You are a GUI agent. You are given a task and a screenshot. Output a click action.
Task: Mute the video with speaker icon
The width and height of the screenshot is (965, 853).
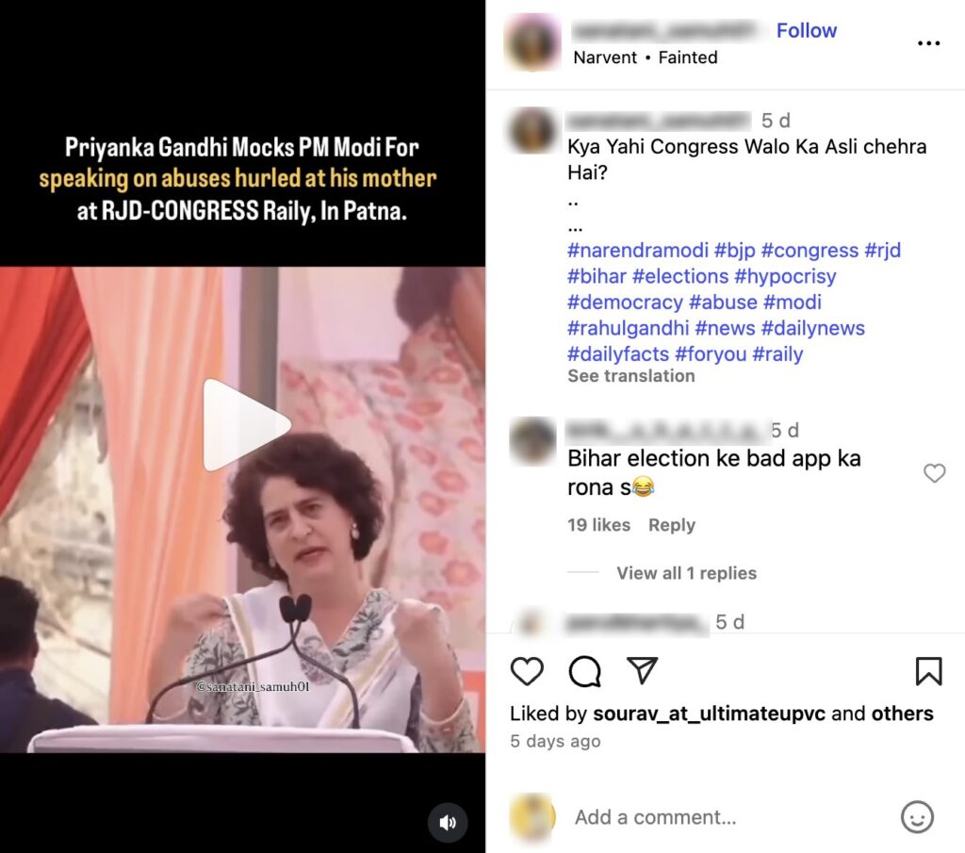click(x=448, y=822)
